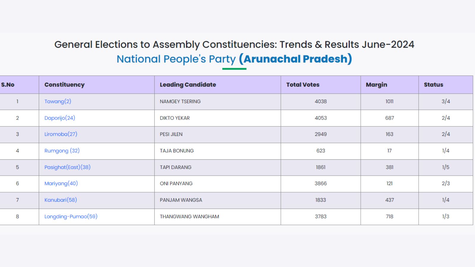This screenshot has width=475, height=267.
Task: Click the Constituency column header
Action: (x=64, y=85)
